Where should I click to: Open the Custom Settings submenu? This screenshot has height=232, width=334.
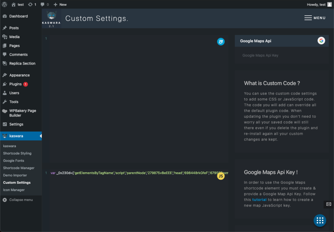pyautogui.click(x=17, y=183)
